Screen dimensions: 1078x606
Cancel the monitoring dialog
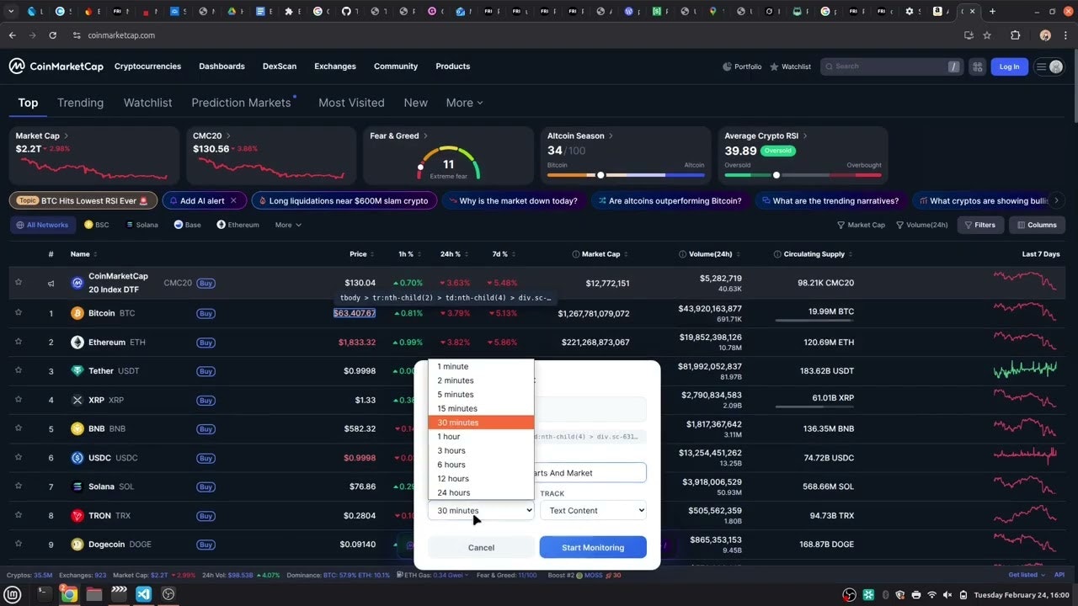[481, 547]
